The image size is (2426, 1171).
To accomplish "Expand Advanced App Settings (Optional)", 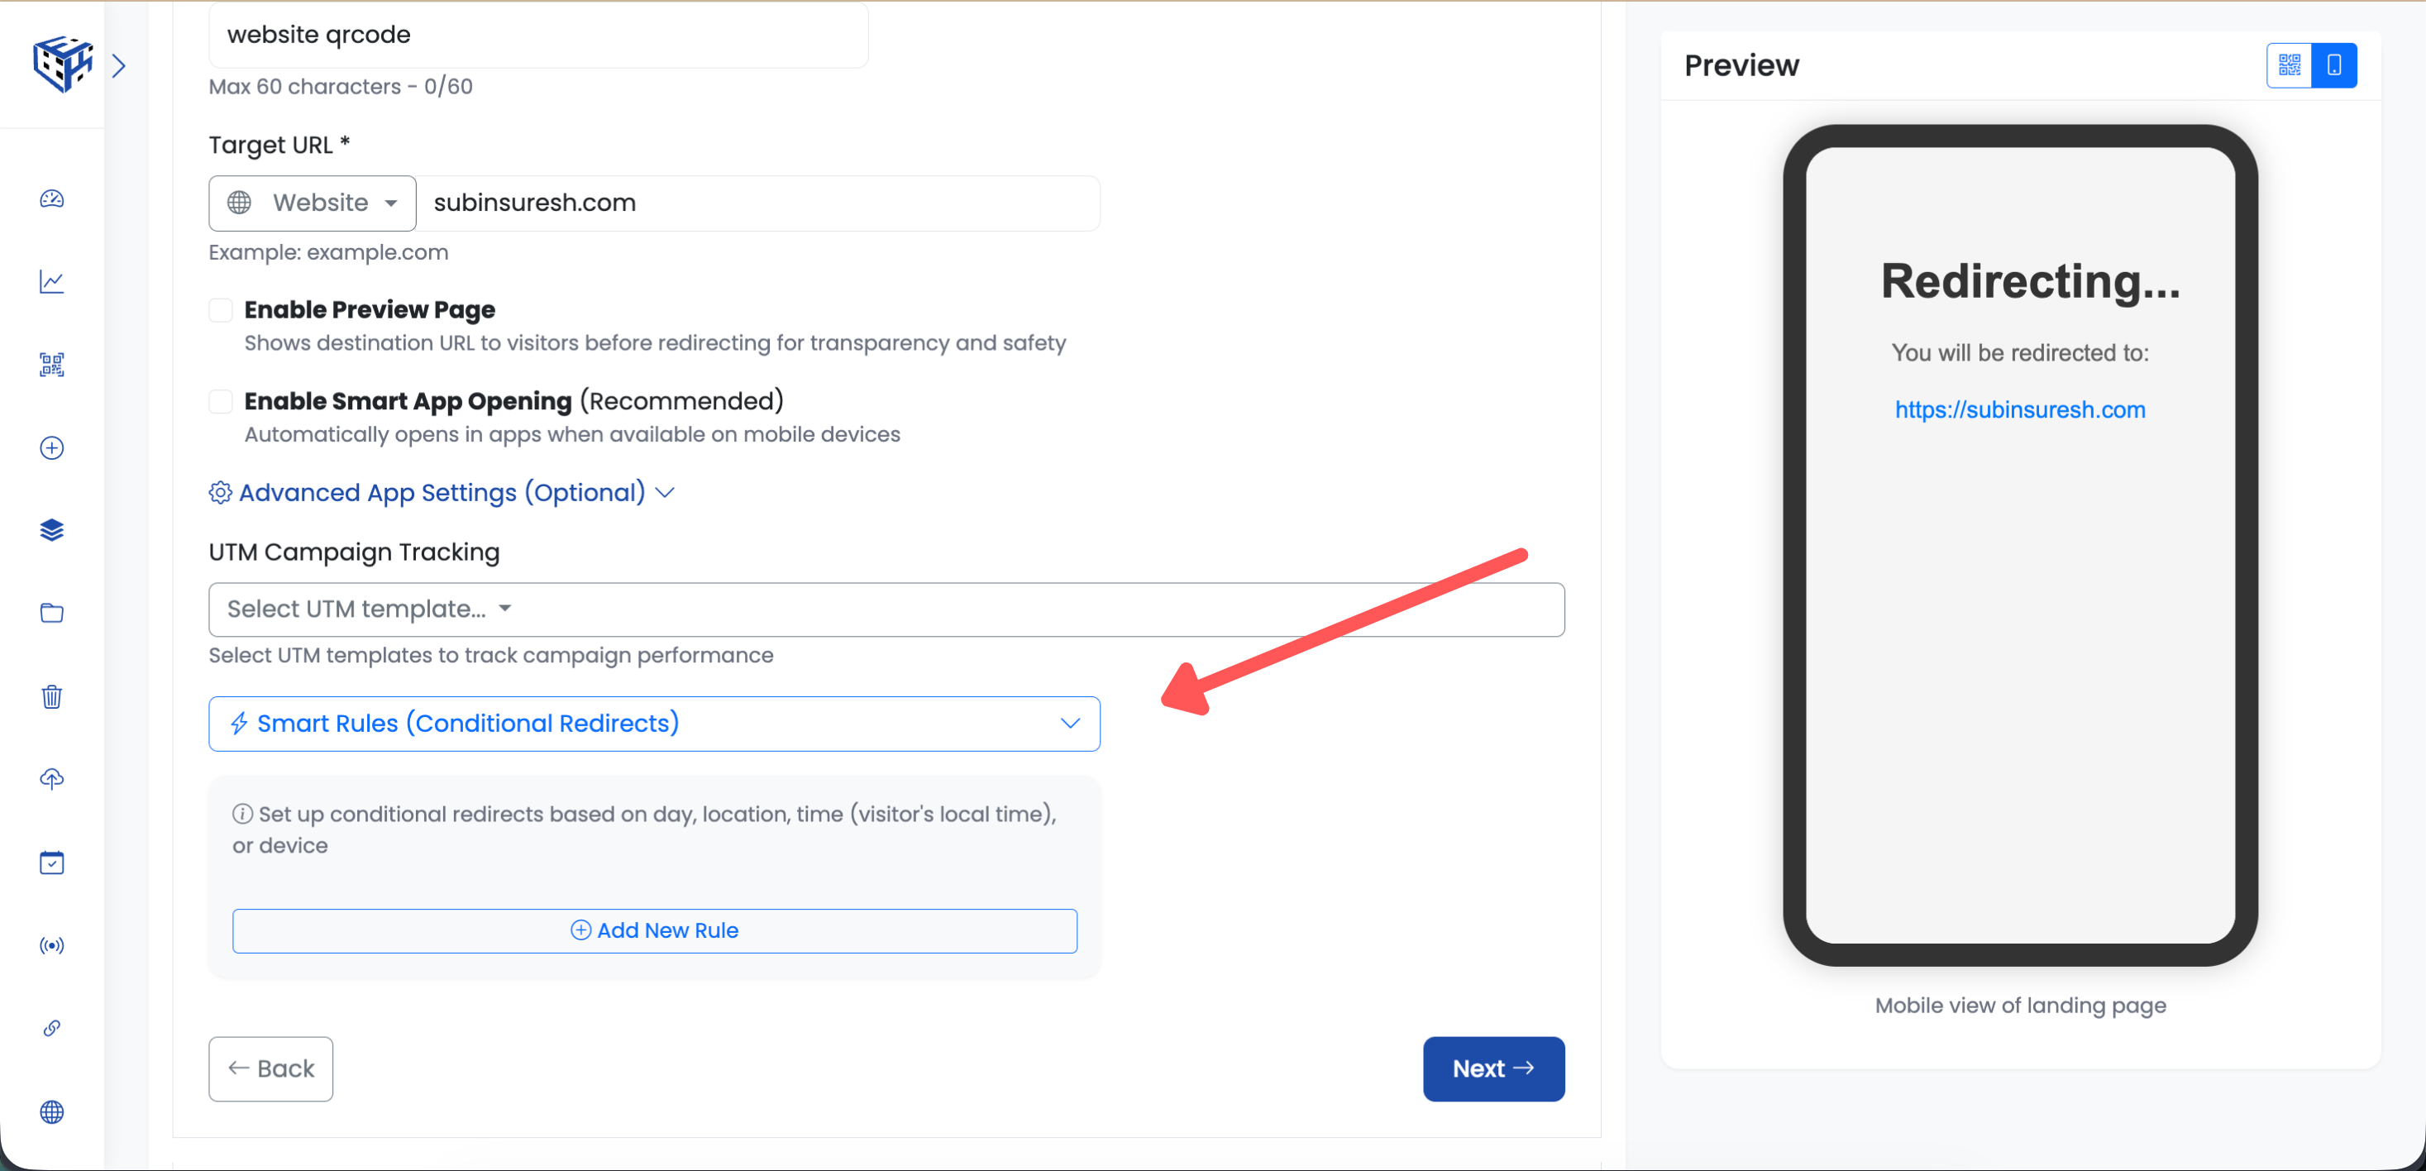I will (442, 492).
